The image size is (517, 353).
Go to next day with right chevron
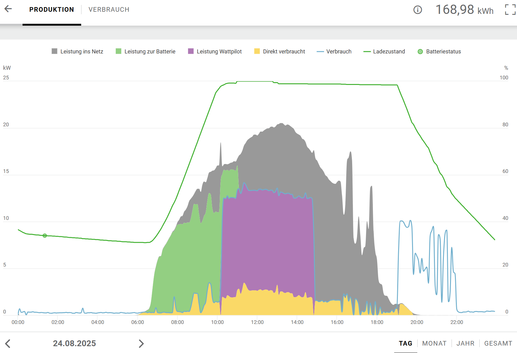[x=141, y=343]
